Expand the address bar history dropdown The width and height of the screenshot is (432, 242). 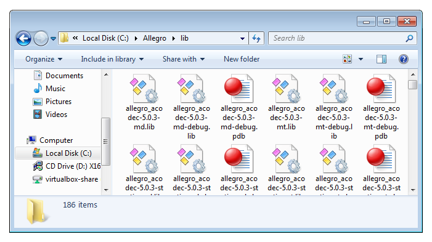tap(242, 39)
